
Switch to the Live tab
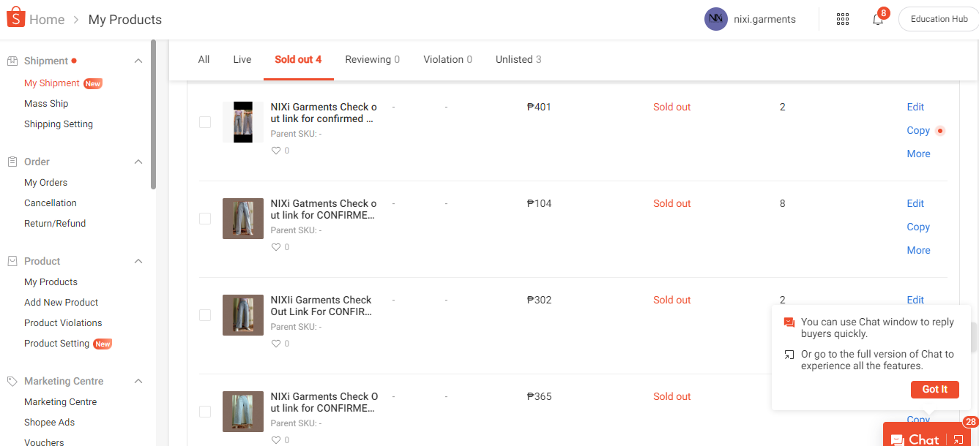(242, 59)
